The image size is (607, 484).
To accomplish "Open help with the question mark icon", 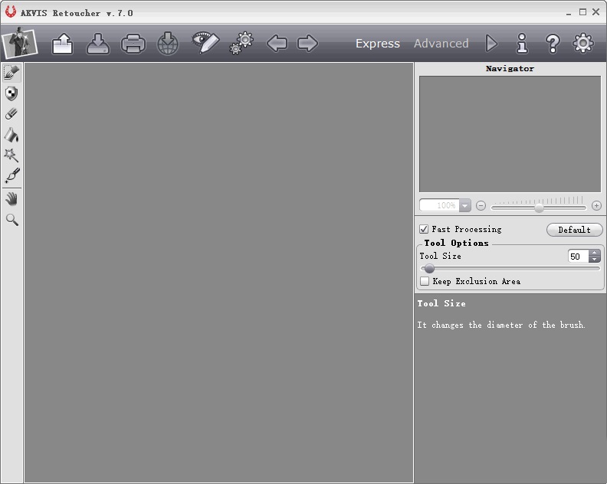I will [x=553, y=44].
